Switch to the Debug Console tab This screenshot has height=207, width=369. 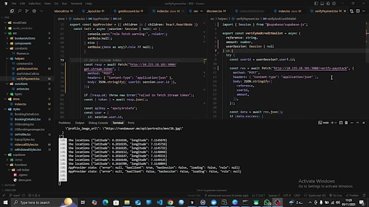98,123
